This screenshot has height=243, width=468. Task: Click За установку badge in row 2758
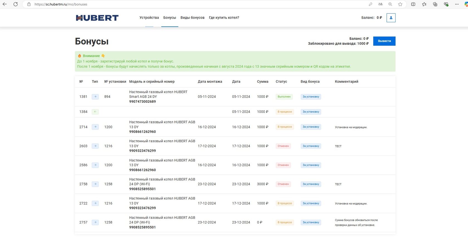[311, 184]
